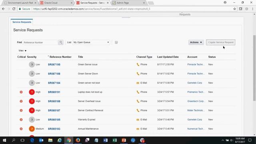Viewport: 256px width, 144px height.
Task: Show hidden system tray icons
Action: (223, 140)
